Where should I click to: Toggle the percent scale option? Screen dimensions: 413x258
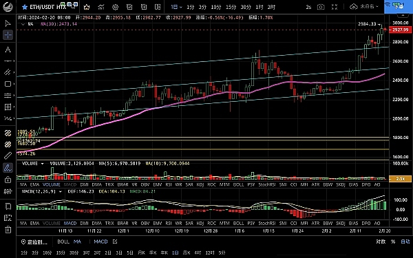pyautogui.click(x=393, y=241)
